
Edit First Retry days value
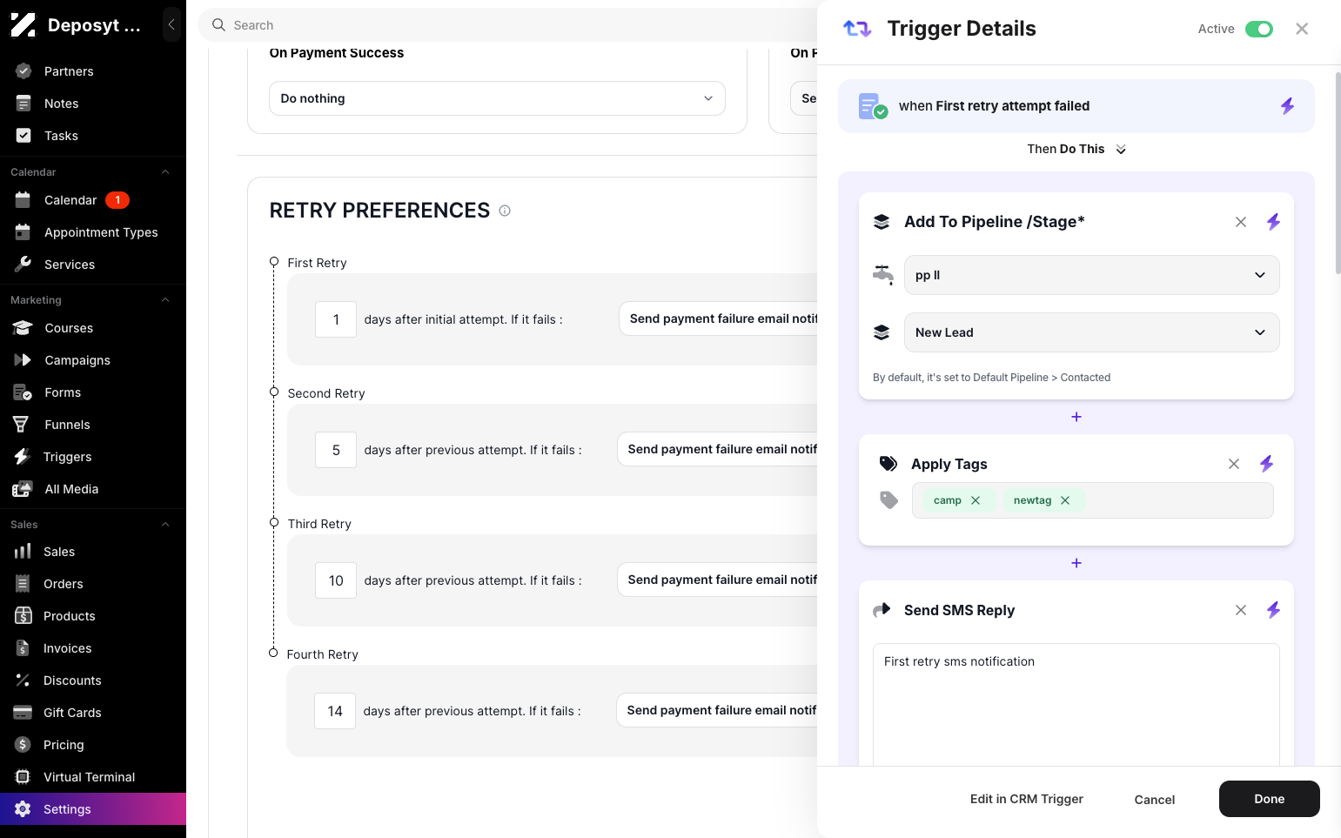336,319
